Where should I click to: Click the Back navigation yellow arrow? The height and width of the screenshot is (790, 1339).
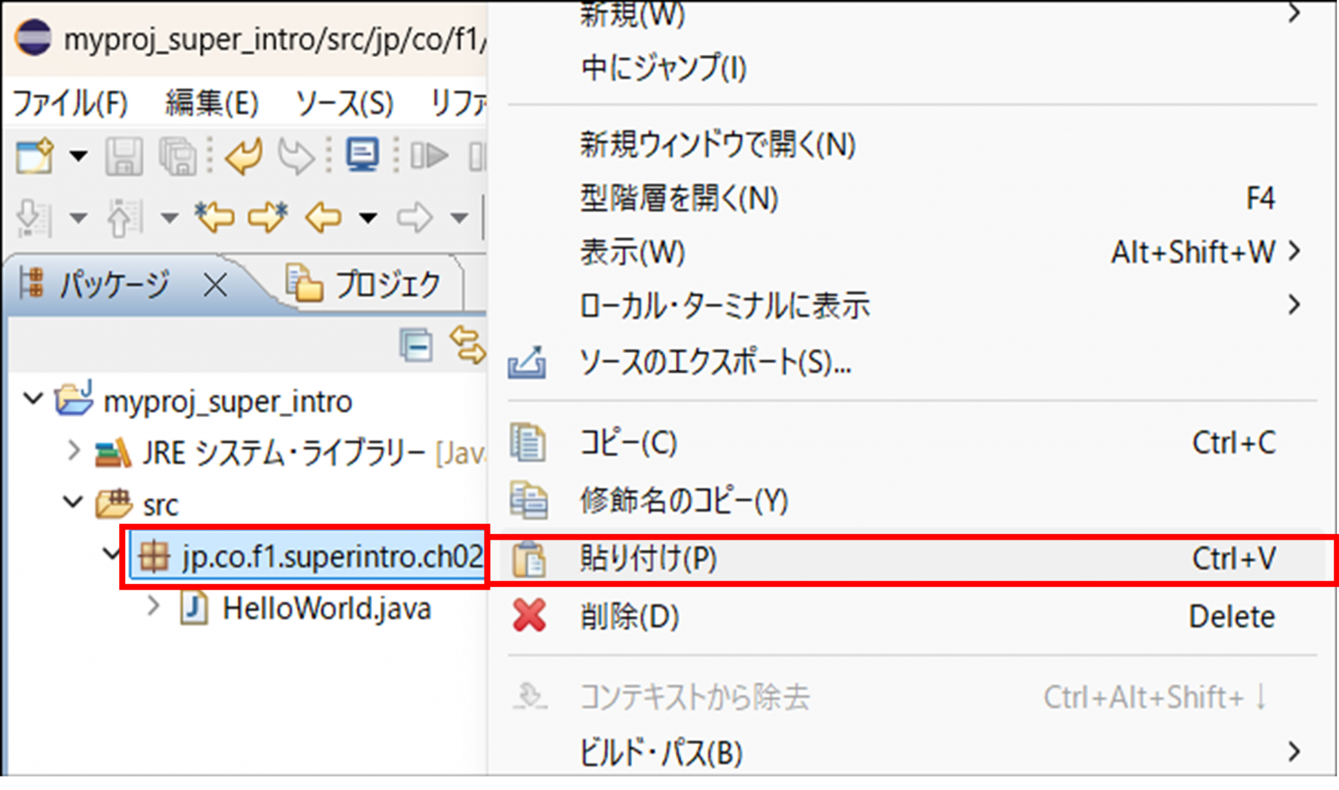coord(324,217)
